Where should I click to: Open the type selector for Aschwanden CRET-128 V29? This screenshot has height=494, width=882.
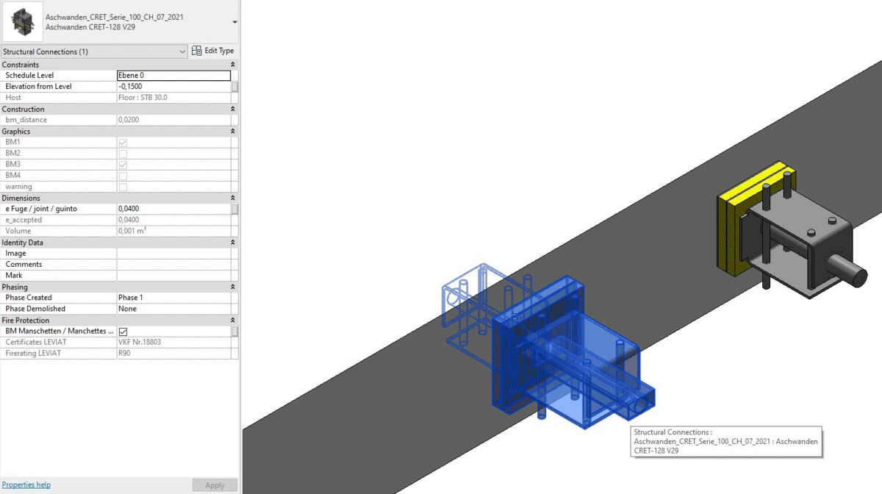[x=234, y=22]
